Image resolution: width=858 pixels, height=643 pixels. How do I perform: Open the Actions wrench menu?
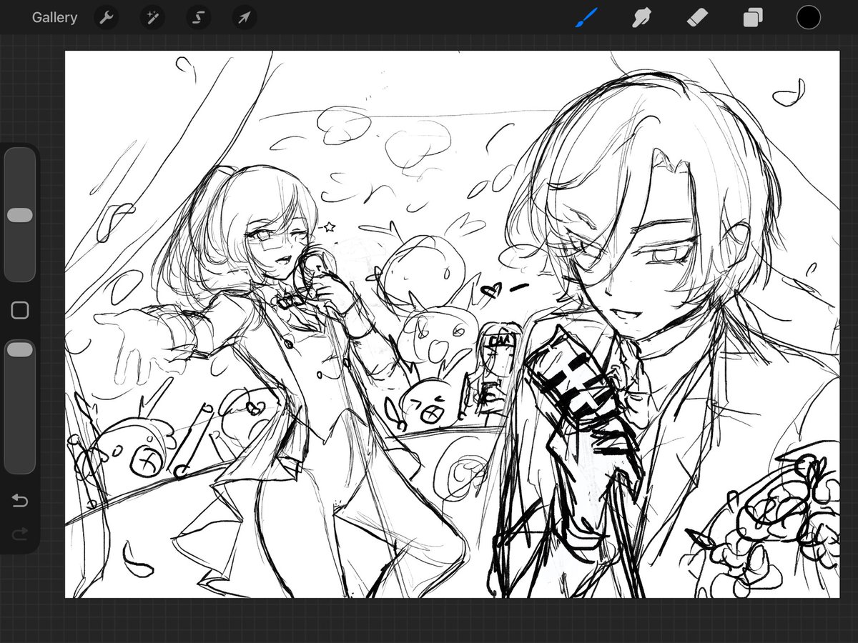[107, 18]
